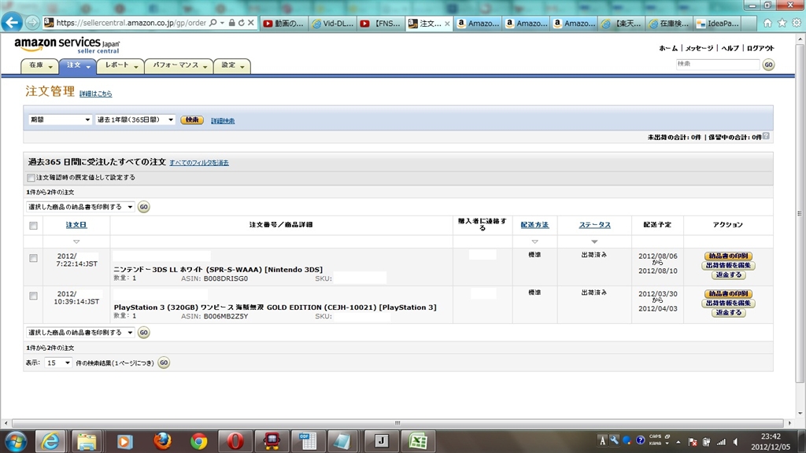Open the 期間 search-type dropdown

point(60,120)
